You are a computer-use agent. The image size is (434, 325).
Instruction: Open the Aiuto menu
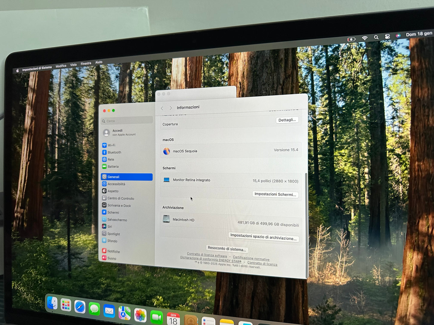pyautogui.click(x=99, y=62)
